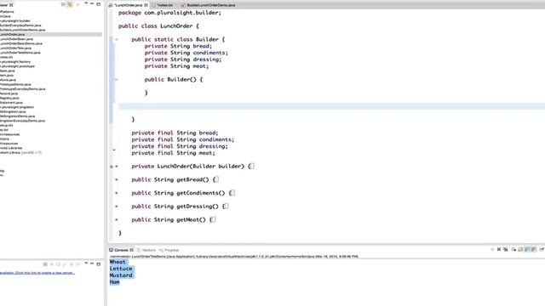This screenshot has width=545, height=306.
Task: Minimize the Package Explorer view
Action: pyautogui.click(x=92, y=3)
